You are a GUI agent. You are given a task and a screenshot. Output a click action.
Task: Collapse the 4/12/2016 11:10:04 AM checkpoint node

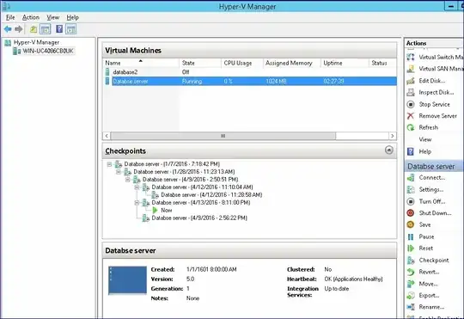137,187
